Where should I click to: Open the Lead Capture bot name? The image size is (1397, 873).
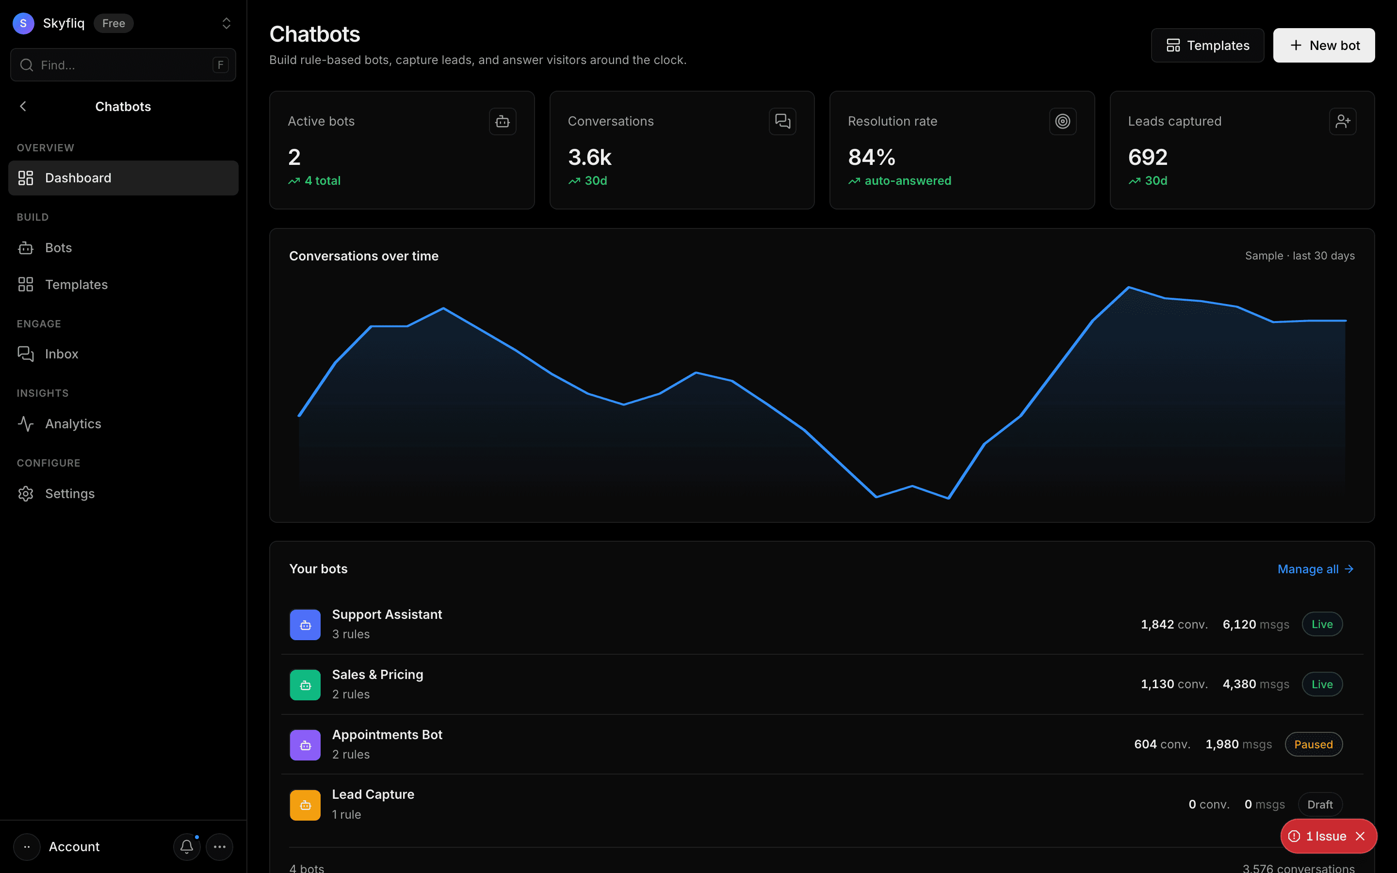pos(373,794)
